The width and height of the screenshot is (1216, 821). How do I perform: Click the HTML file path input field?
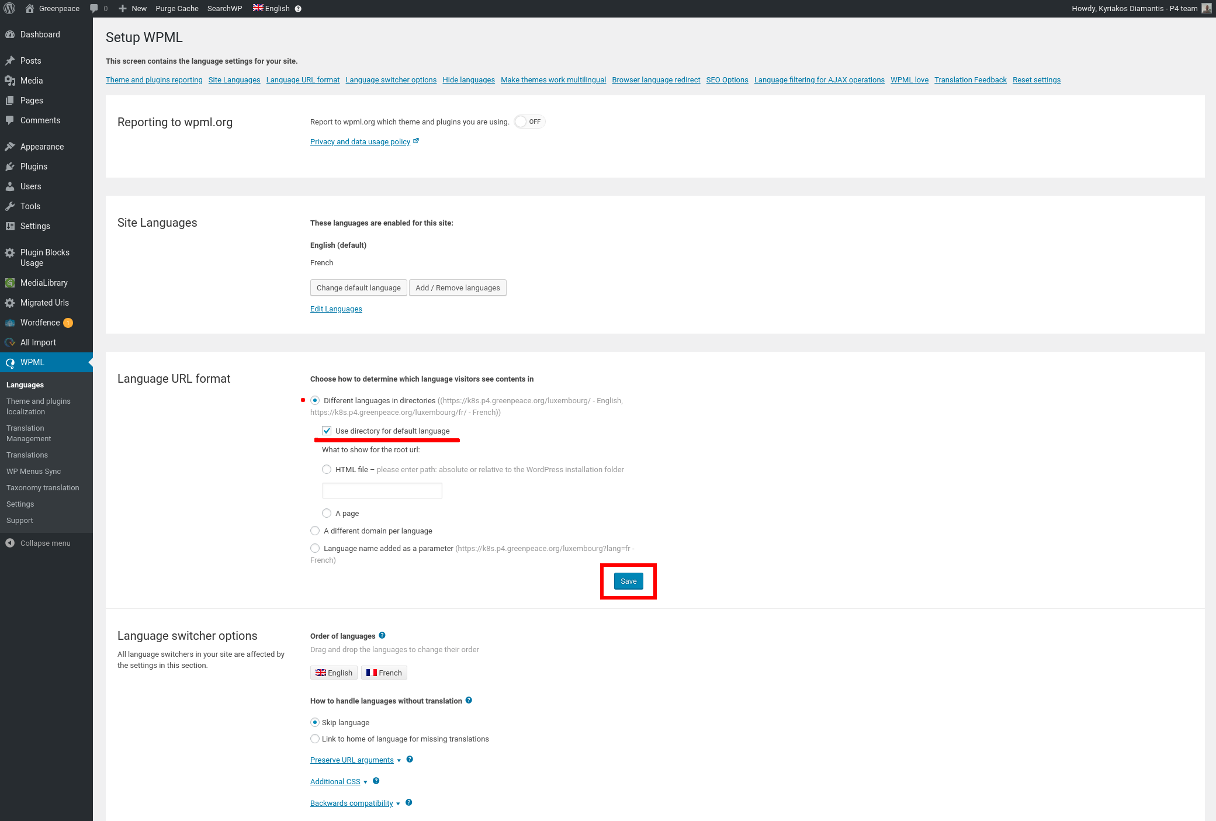coord(382,490)
